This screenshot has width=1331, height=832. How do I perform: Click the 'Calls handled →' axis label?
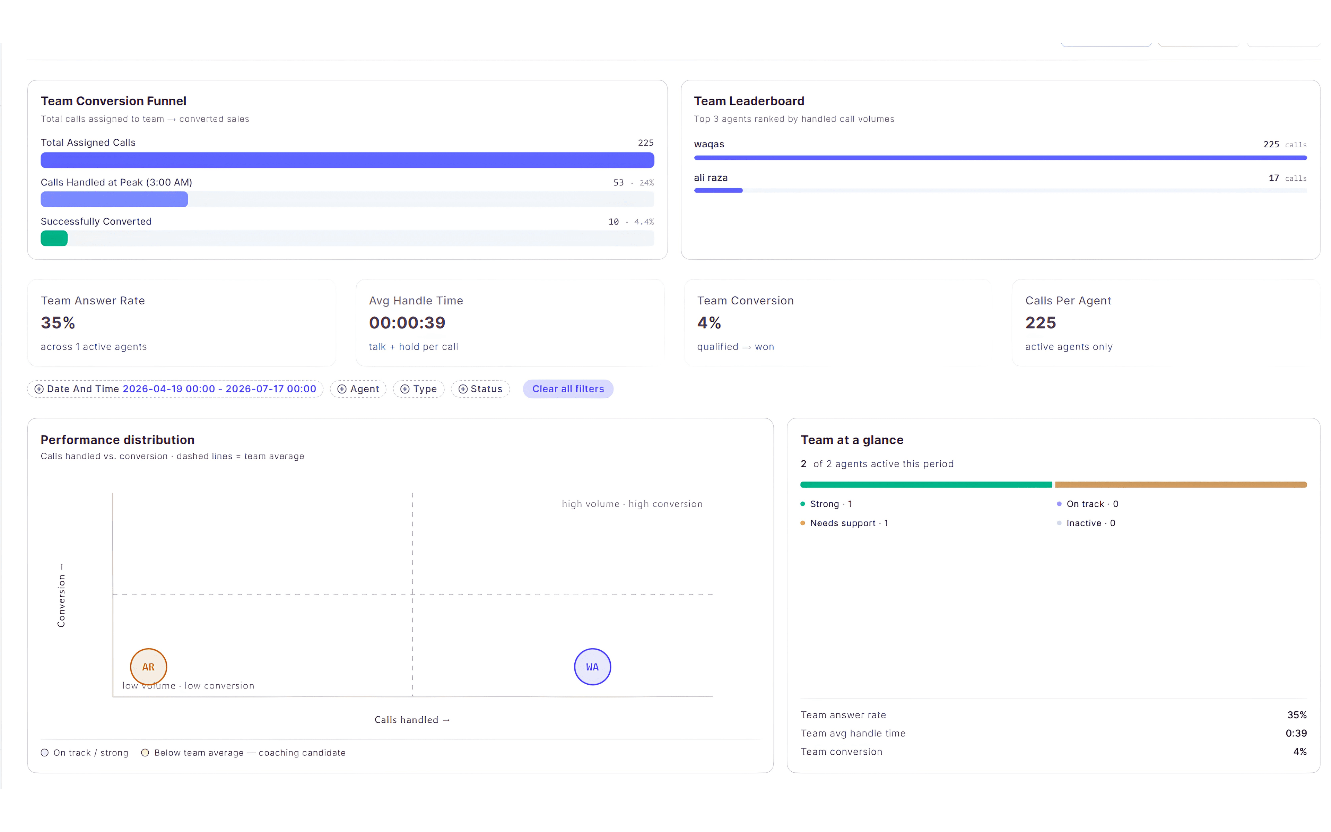[412, 720]
